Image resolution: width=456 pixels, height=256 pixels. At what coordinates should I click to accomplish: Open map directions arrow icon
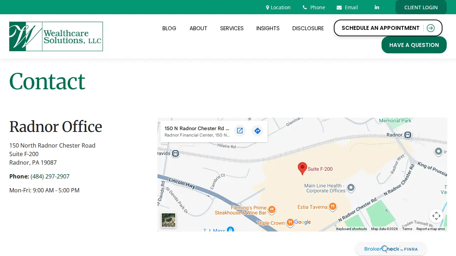point(257,131)
